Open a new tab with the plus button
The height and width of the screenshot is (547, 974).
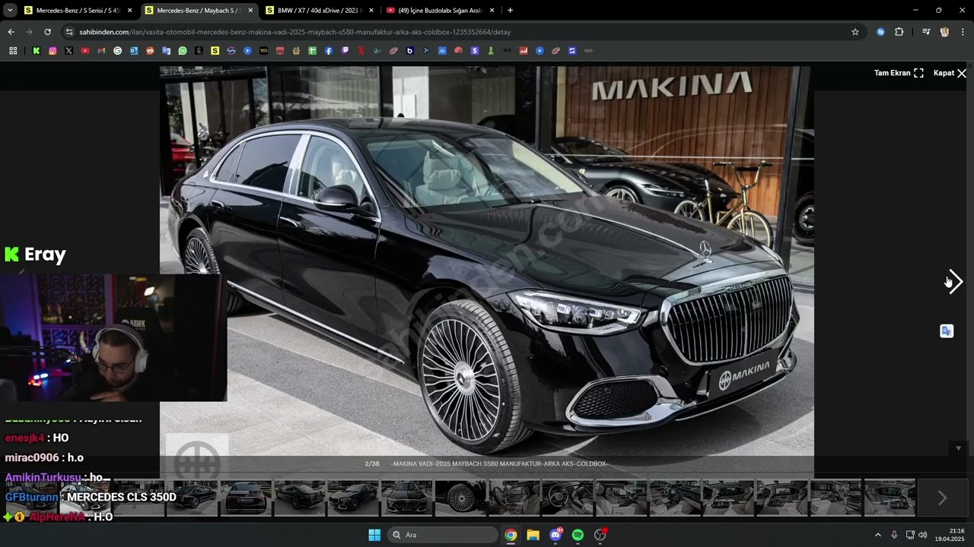[510, 11]
